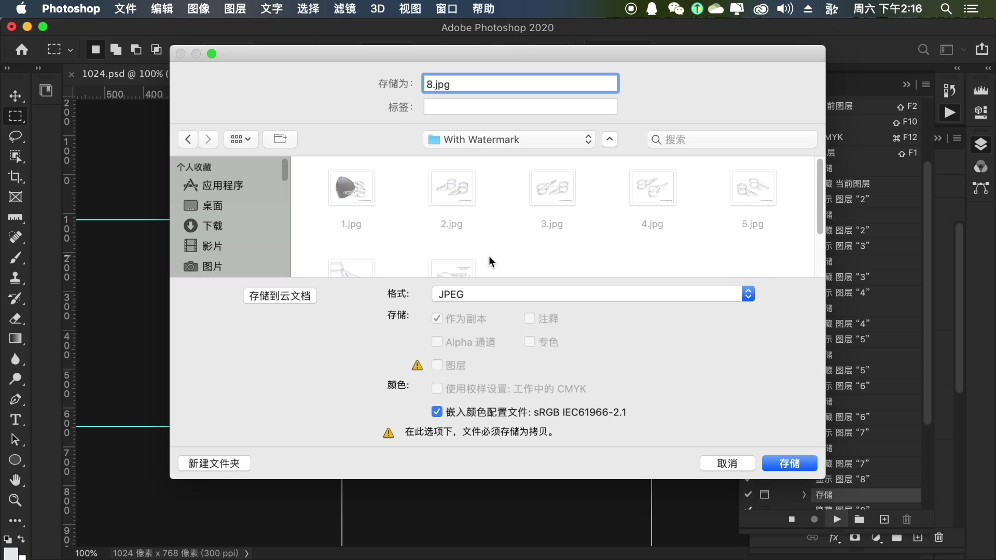Image resolution: width=996 pixels, height=560 pixels.
Task: Click on filename input field
Action: coord(520,83)
